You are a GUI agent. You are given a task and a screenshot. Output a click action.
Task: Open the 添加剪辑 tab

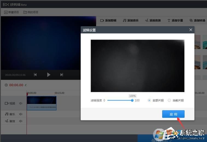point(108,20)
